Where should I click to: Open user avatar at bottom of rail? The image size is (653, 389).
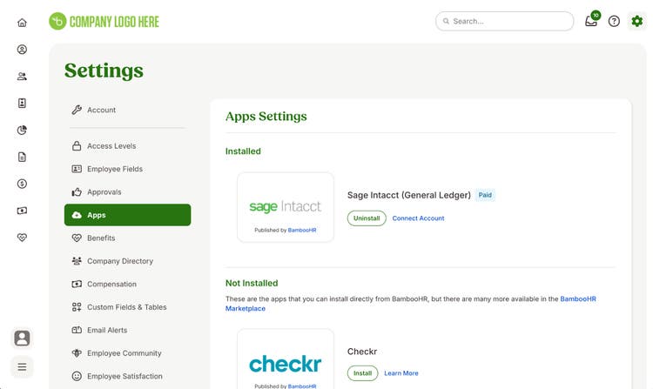pos(22,338)
